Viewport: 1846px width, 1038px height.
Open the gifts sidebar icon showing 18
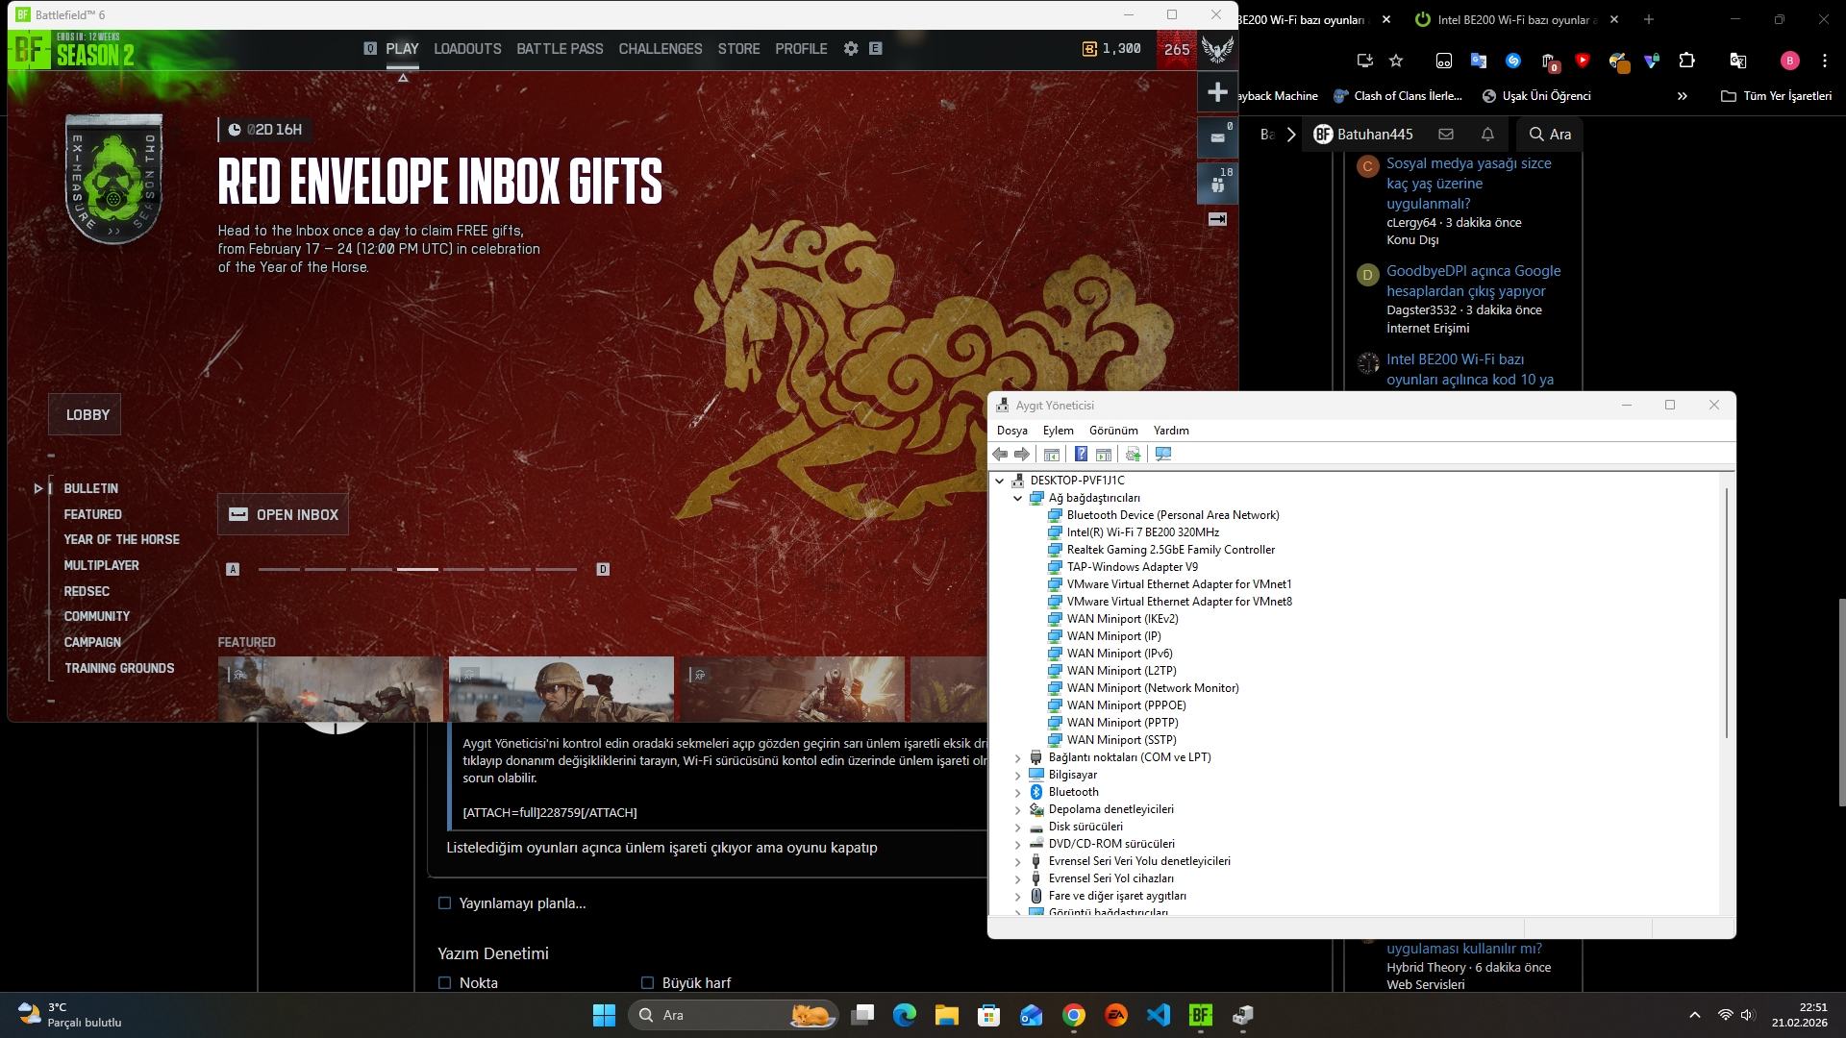coord(1217,183)
